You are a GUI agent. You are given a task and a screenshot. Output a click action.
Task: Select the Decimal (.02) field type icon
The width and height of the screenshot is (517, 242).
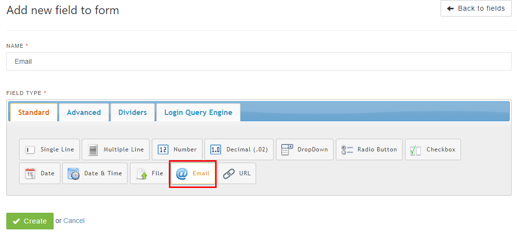[x=216, y=150]
